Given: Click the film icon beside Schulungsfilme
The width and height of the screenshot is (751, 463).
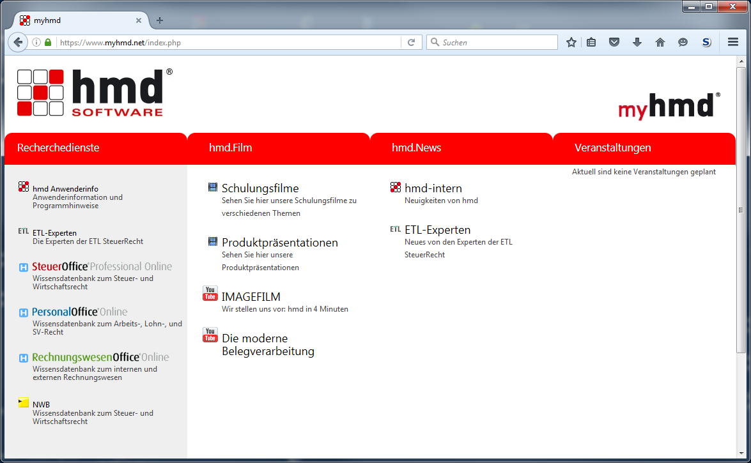Looking at the screenshot, I should pos(212,186).
